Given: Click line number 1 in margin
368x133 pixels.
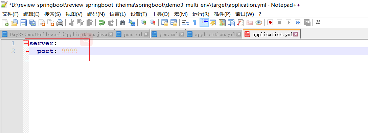Looking at the screenshot, I should 13,43.
